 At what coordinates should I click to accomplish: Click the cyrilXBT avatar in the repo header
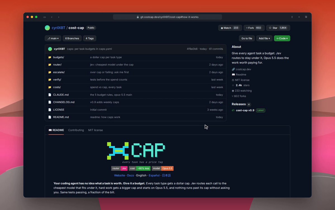click(x=47, y=28)
